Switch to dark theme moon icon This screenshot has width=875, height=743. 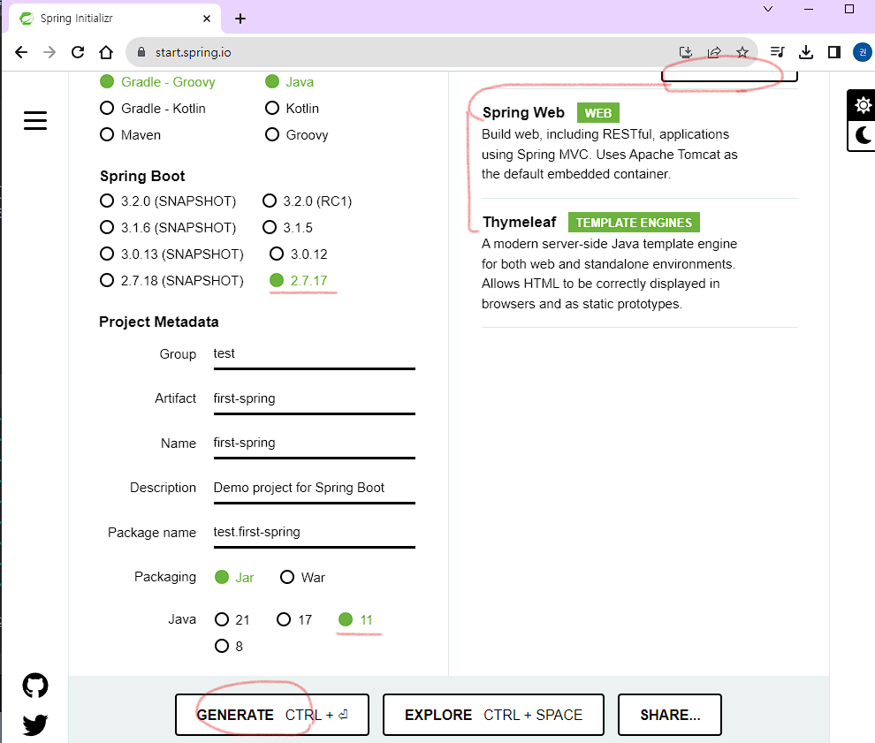pos(863,135)
